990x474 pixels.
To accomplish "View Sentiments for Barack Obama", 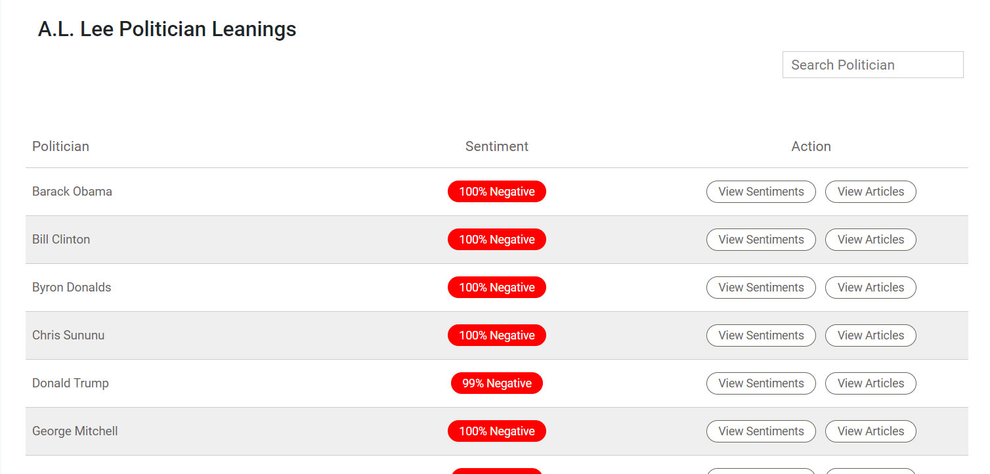I will click(x=761, y=191).
